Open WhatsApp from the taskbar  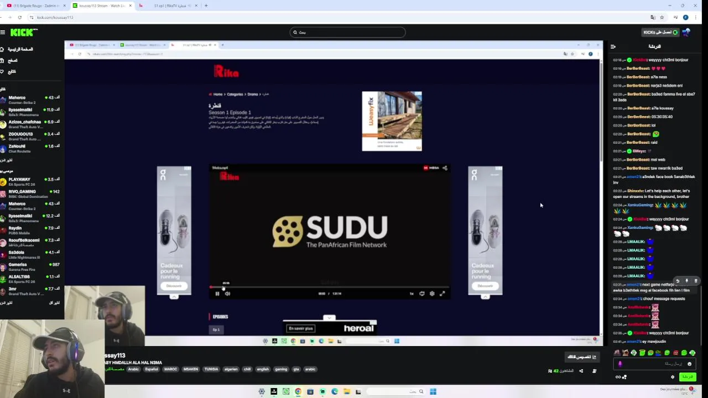click(x=286, y=391)
